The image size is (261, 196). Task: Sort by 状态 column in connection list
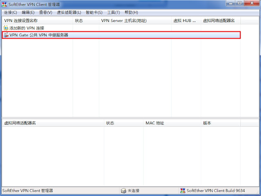[86, 21]
